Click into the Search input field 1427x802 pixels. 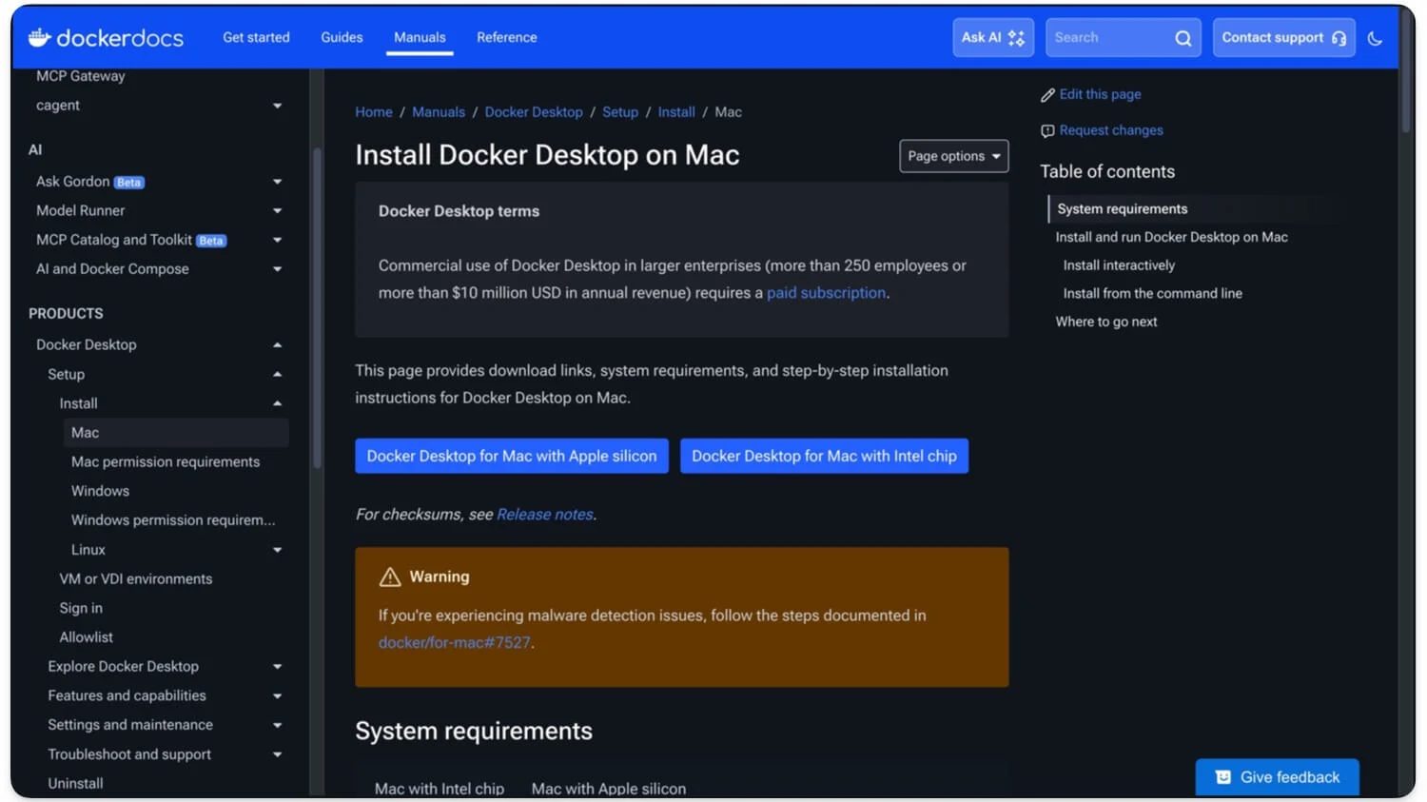[1109, 38]
